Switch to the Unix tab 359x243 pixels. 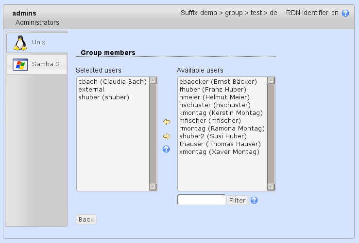coord(37,42)
